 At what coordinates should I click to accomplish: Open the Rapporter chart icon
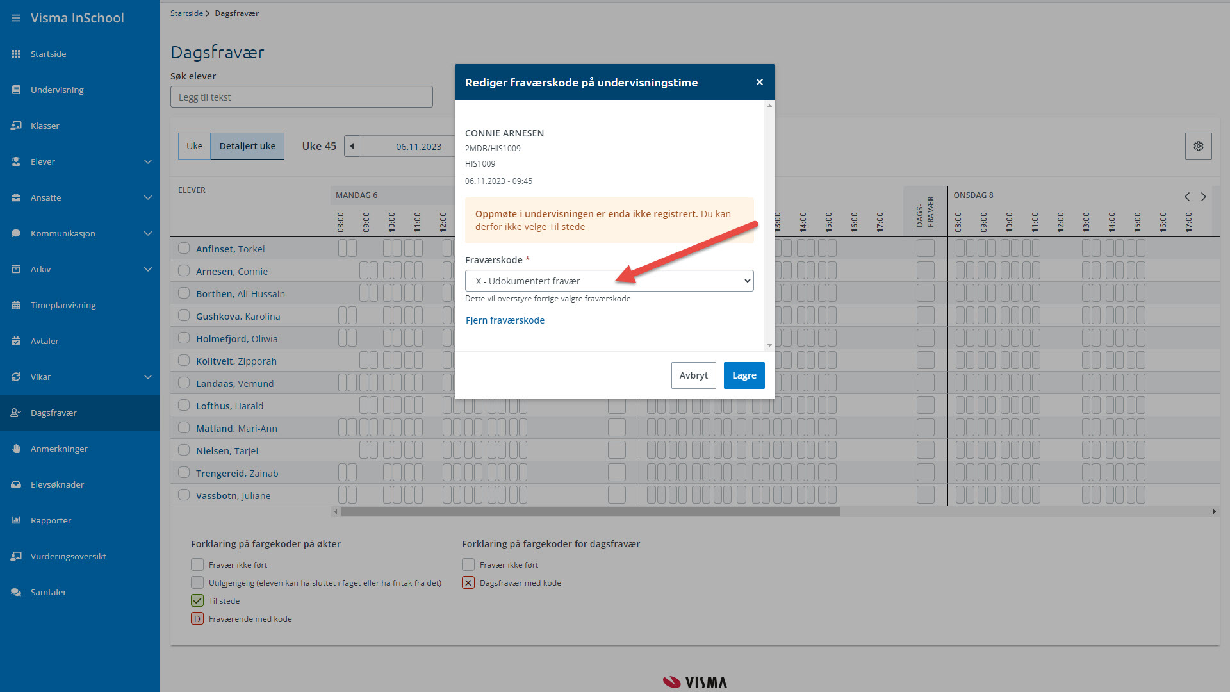pyautogui.click(x=16, y=520)
